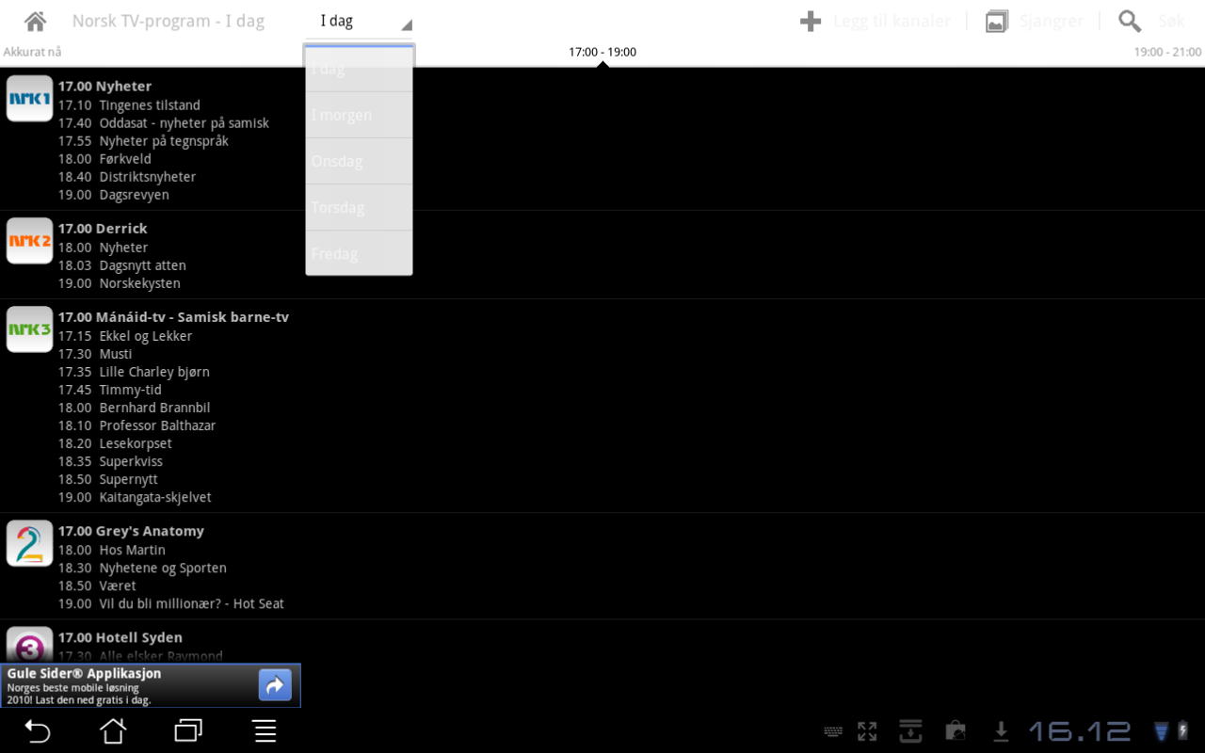
Task: Click the 'Legg til kanaler' button label
Action: (892, 21)
